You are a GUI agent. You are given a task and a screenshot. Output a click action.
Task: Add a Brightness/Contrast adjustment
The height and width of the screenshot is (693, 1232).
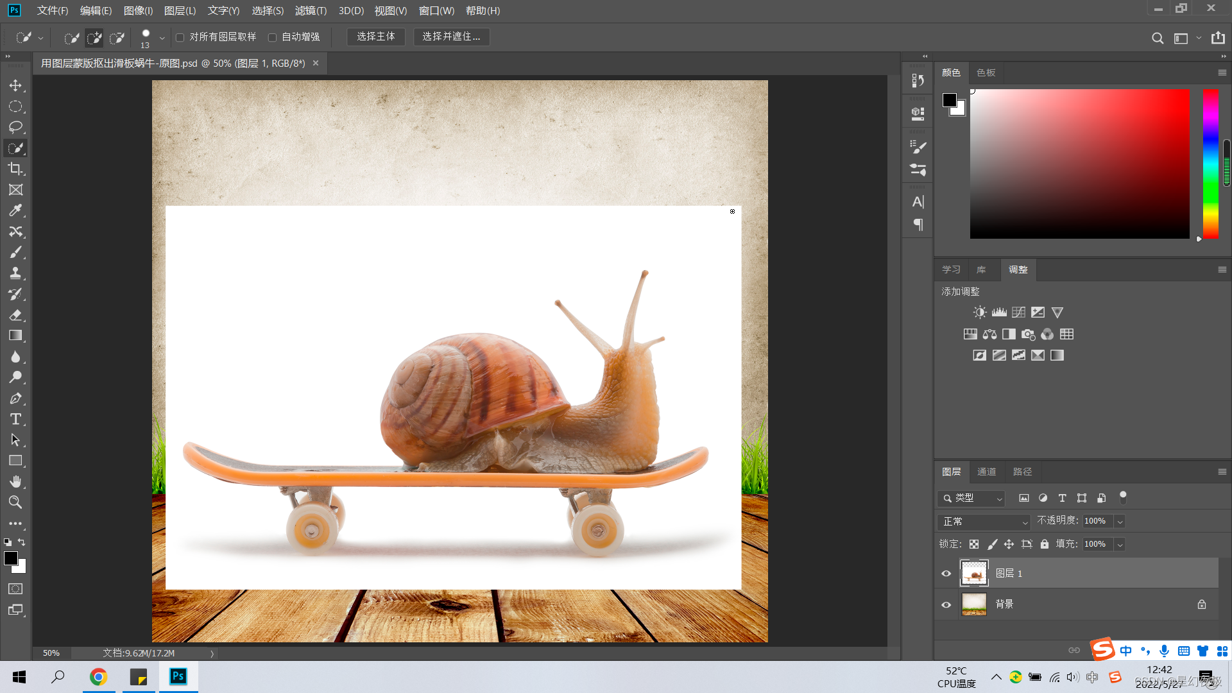coord(979,312)
